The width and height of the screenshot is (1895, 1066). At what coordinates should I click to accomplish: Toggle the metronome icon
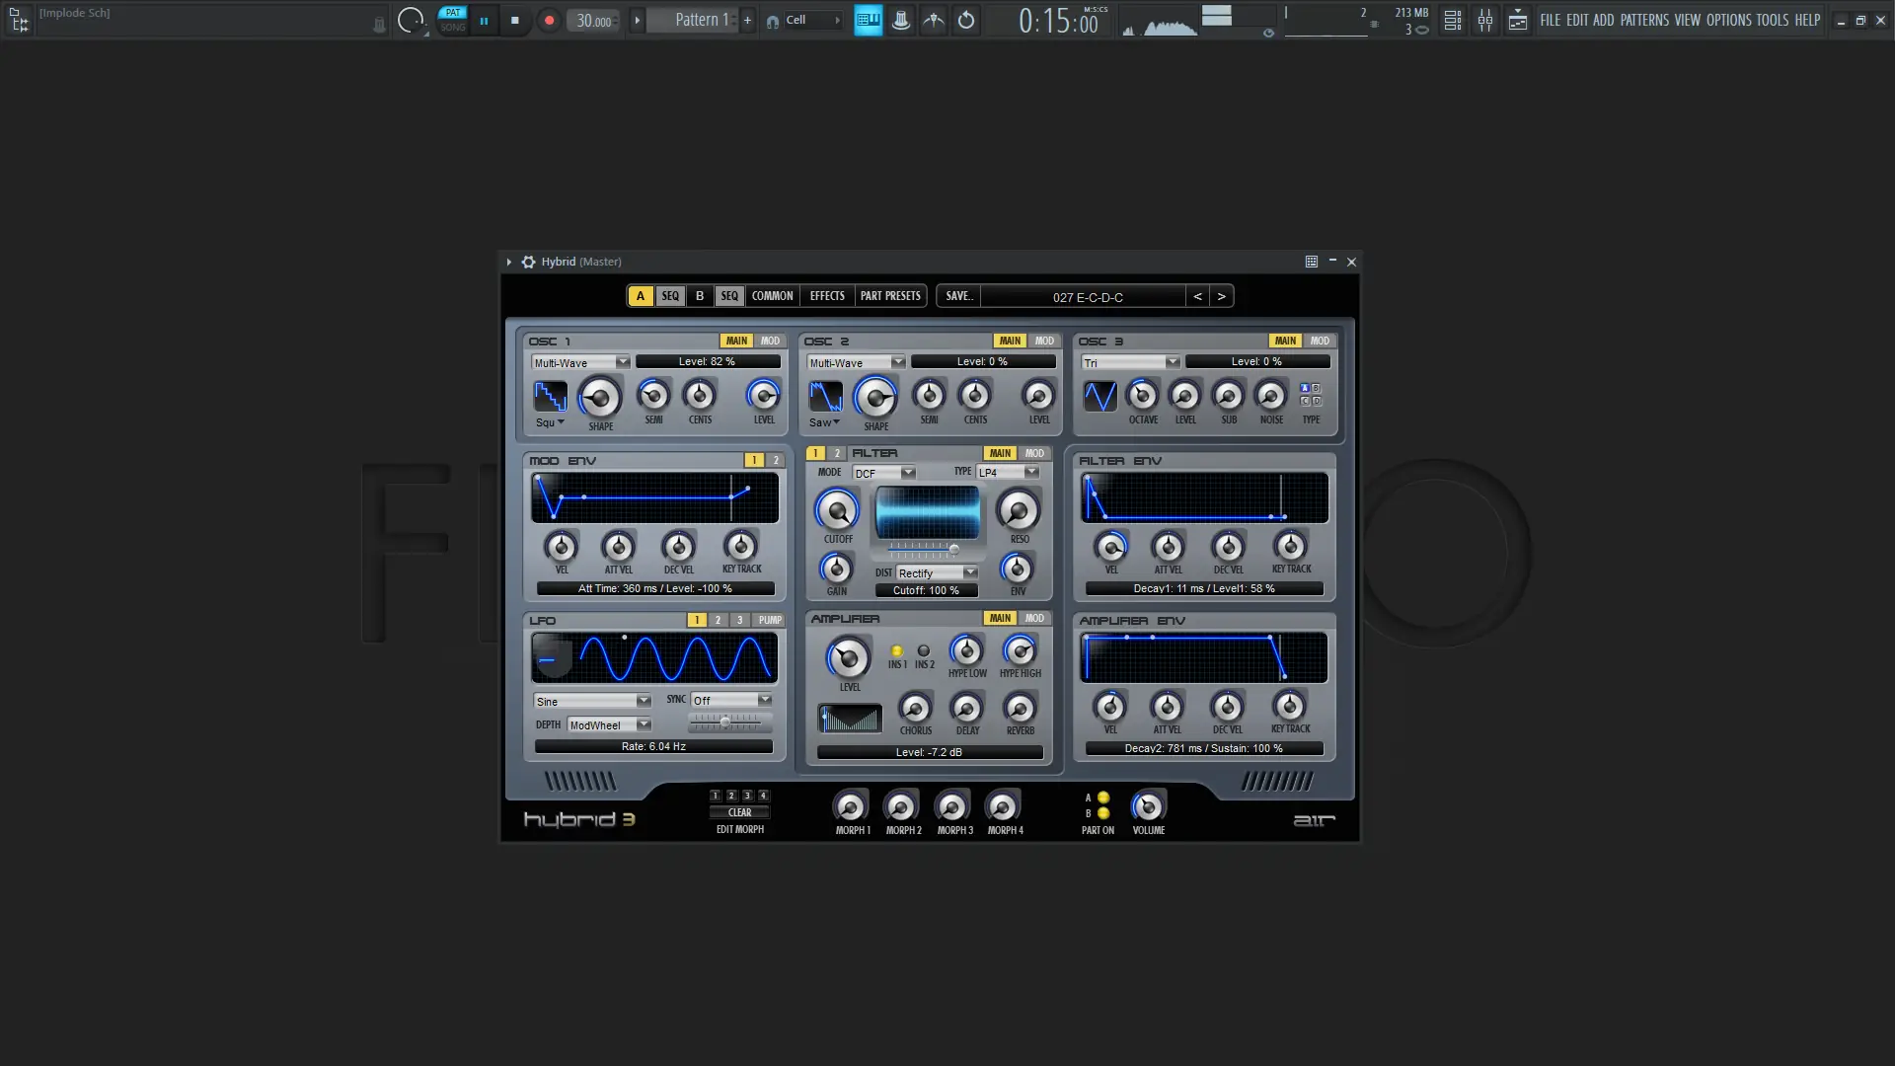coord(900,20)
